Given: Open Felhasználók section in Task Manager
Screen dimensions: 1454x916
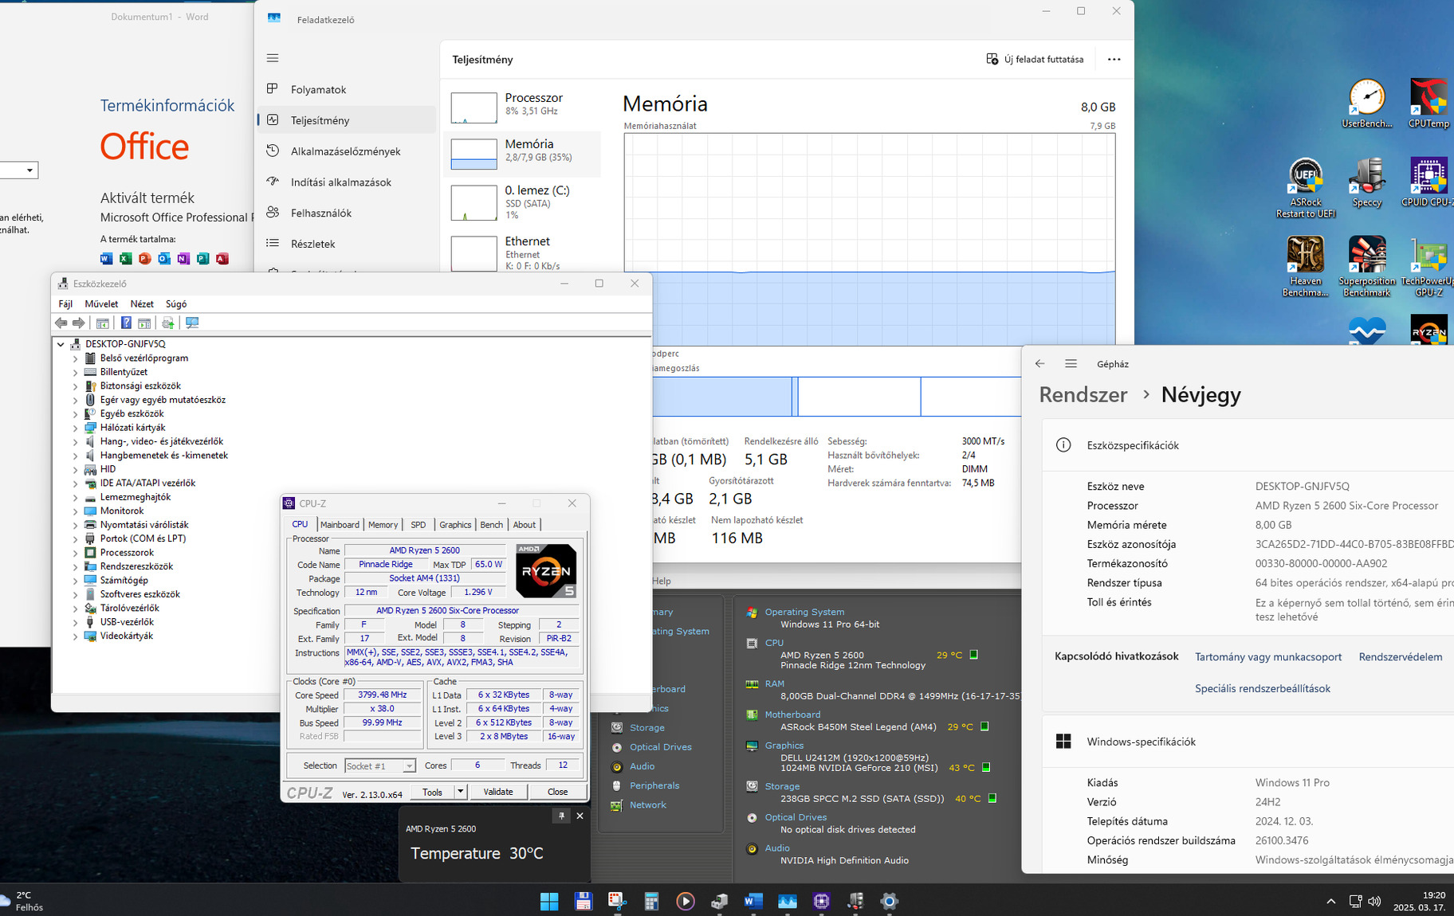Looking at the screenshot, I should pyautogui.click(x=347, y=213).
